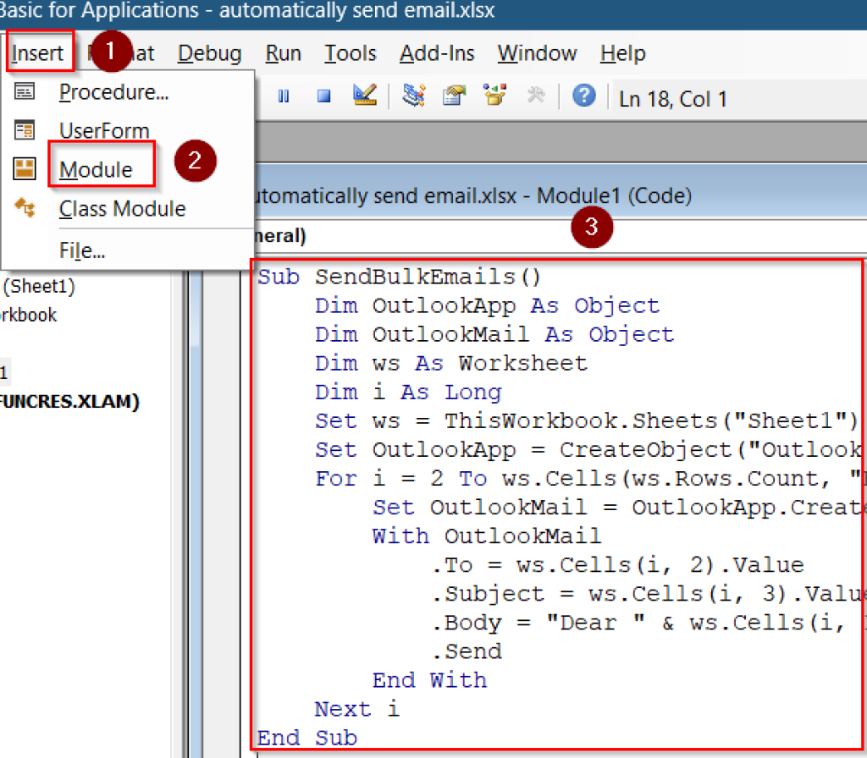Click the Break (pause) toolbar icon
The image size is (867, 758).
pyautogui.click(x=284, y=96)
